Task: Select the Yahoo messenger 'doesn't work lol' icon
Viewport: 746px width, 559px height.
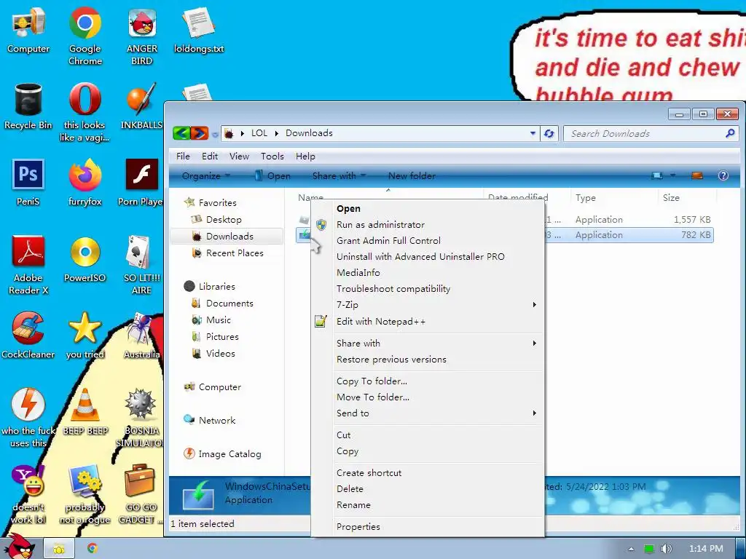Action: [x=28, y=494]
